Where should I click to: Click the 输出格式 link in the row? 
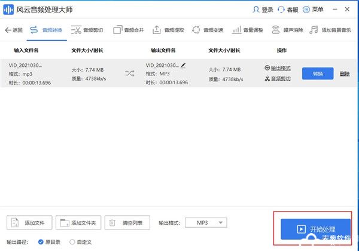(281, 68)
